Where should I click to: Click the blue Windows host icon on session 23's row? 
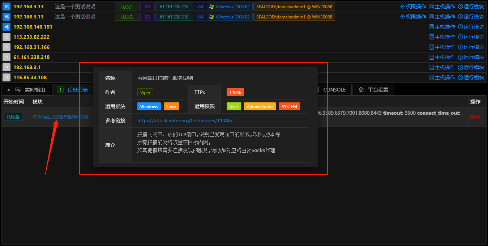pyautogui.click(x=7, y=17)
